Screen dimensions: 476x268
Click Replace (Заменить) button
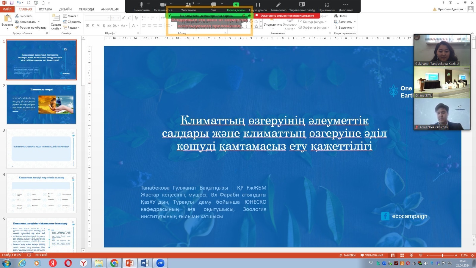[345, 22]
